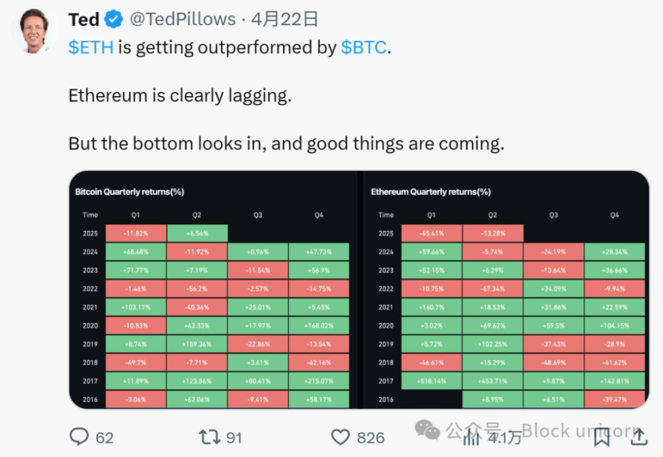Image resolution: width=663 pixels, height=457 pixels.
Task: Click the reply speech bubble icon
Action: coord(81,436)
